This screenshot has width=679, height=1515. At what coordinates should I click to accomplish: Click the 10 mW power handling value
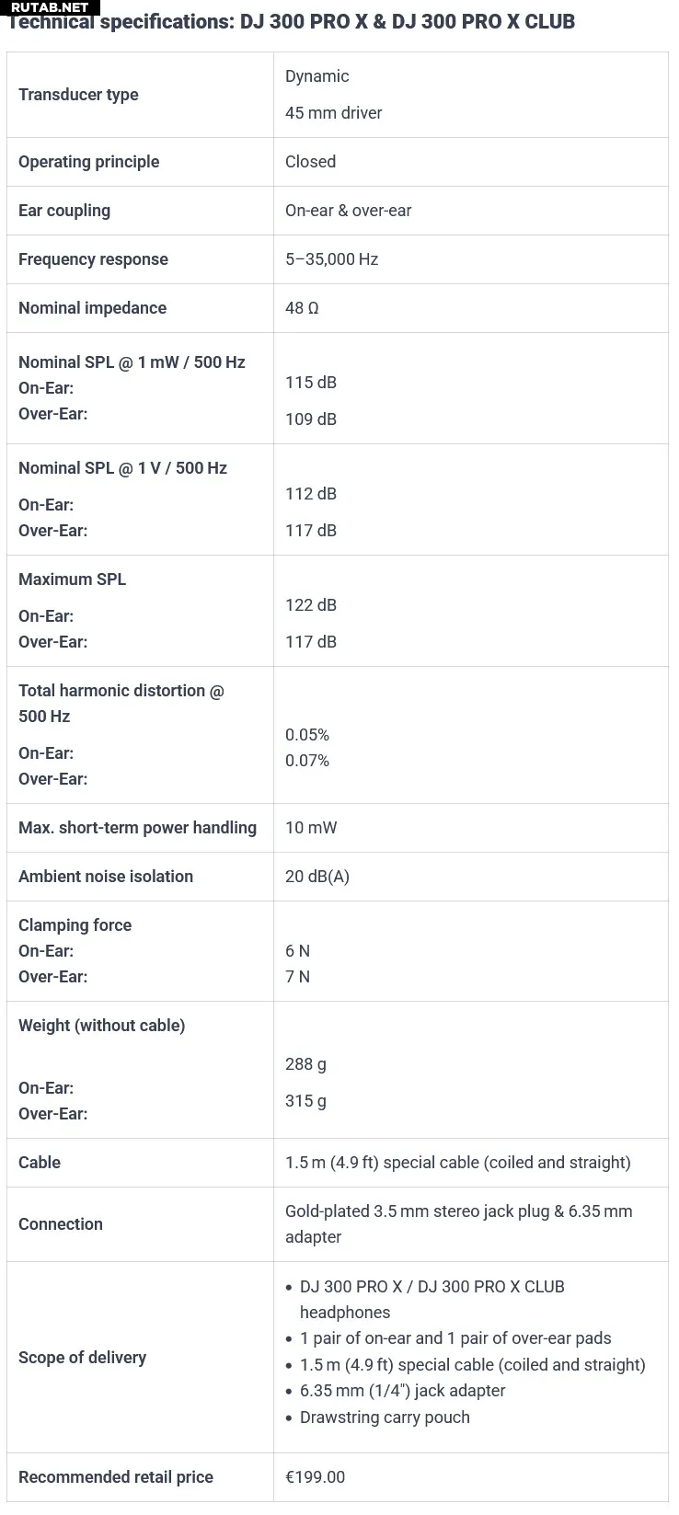point(311,828)
